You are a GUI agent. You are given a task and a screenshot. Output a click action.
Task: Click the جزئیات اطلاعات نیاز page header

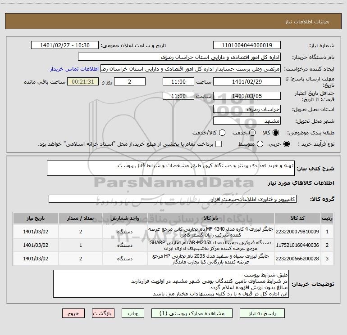[307, 22]
